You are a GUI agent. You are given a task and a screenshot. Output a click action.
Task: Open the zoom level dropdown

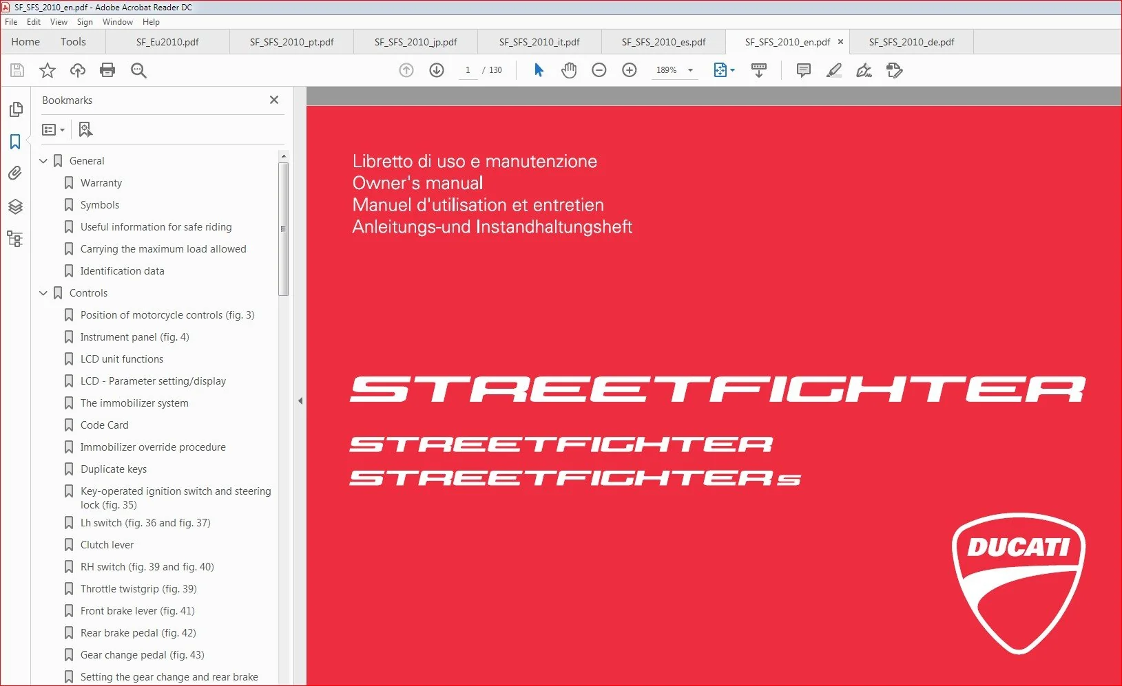click(691, 70)
